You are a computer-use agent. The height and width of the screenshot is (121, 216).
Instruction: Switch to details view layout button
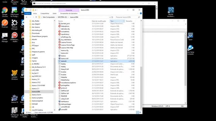point(137,113)
